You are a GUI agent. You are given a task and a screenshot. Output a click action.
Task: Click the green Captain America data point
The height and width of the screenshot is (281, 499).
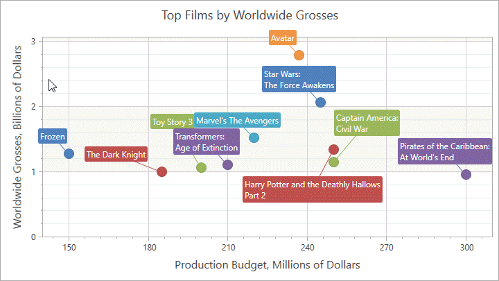(x=333, y=162)
